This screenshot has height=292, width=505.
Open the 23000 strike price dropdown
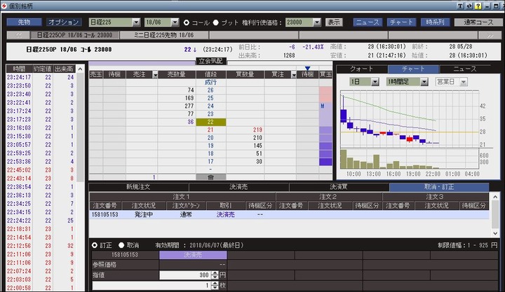tap(317, 22)
